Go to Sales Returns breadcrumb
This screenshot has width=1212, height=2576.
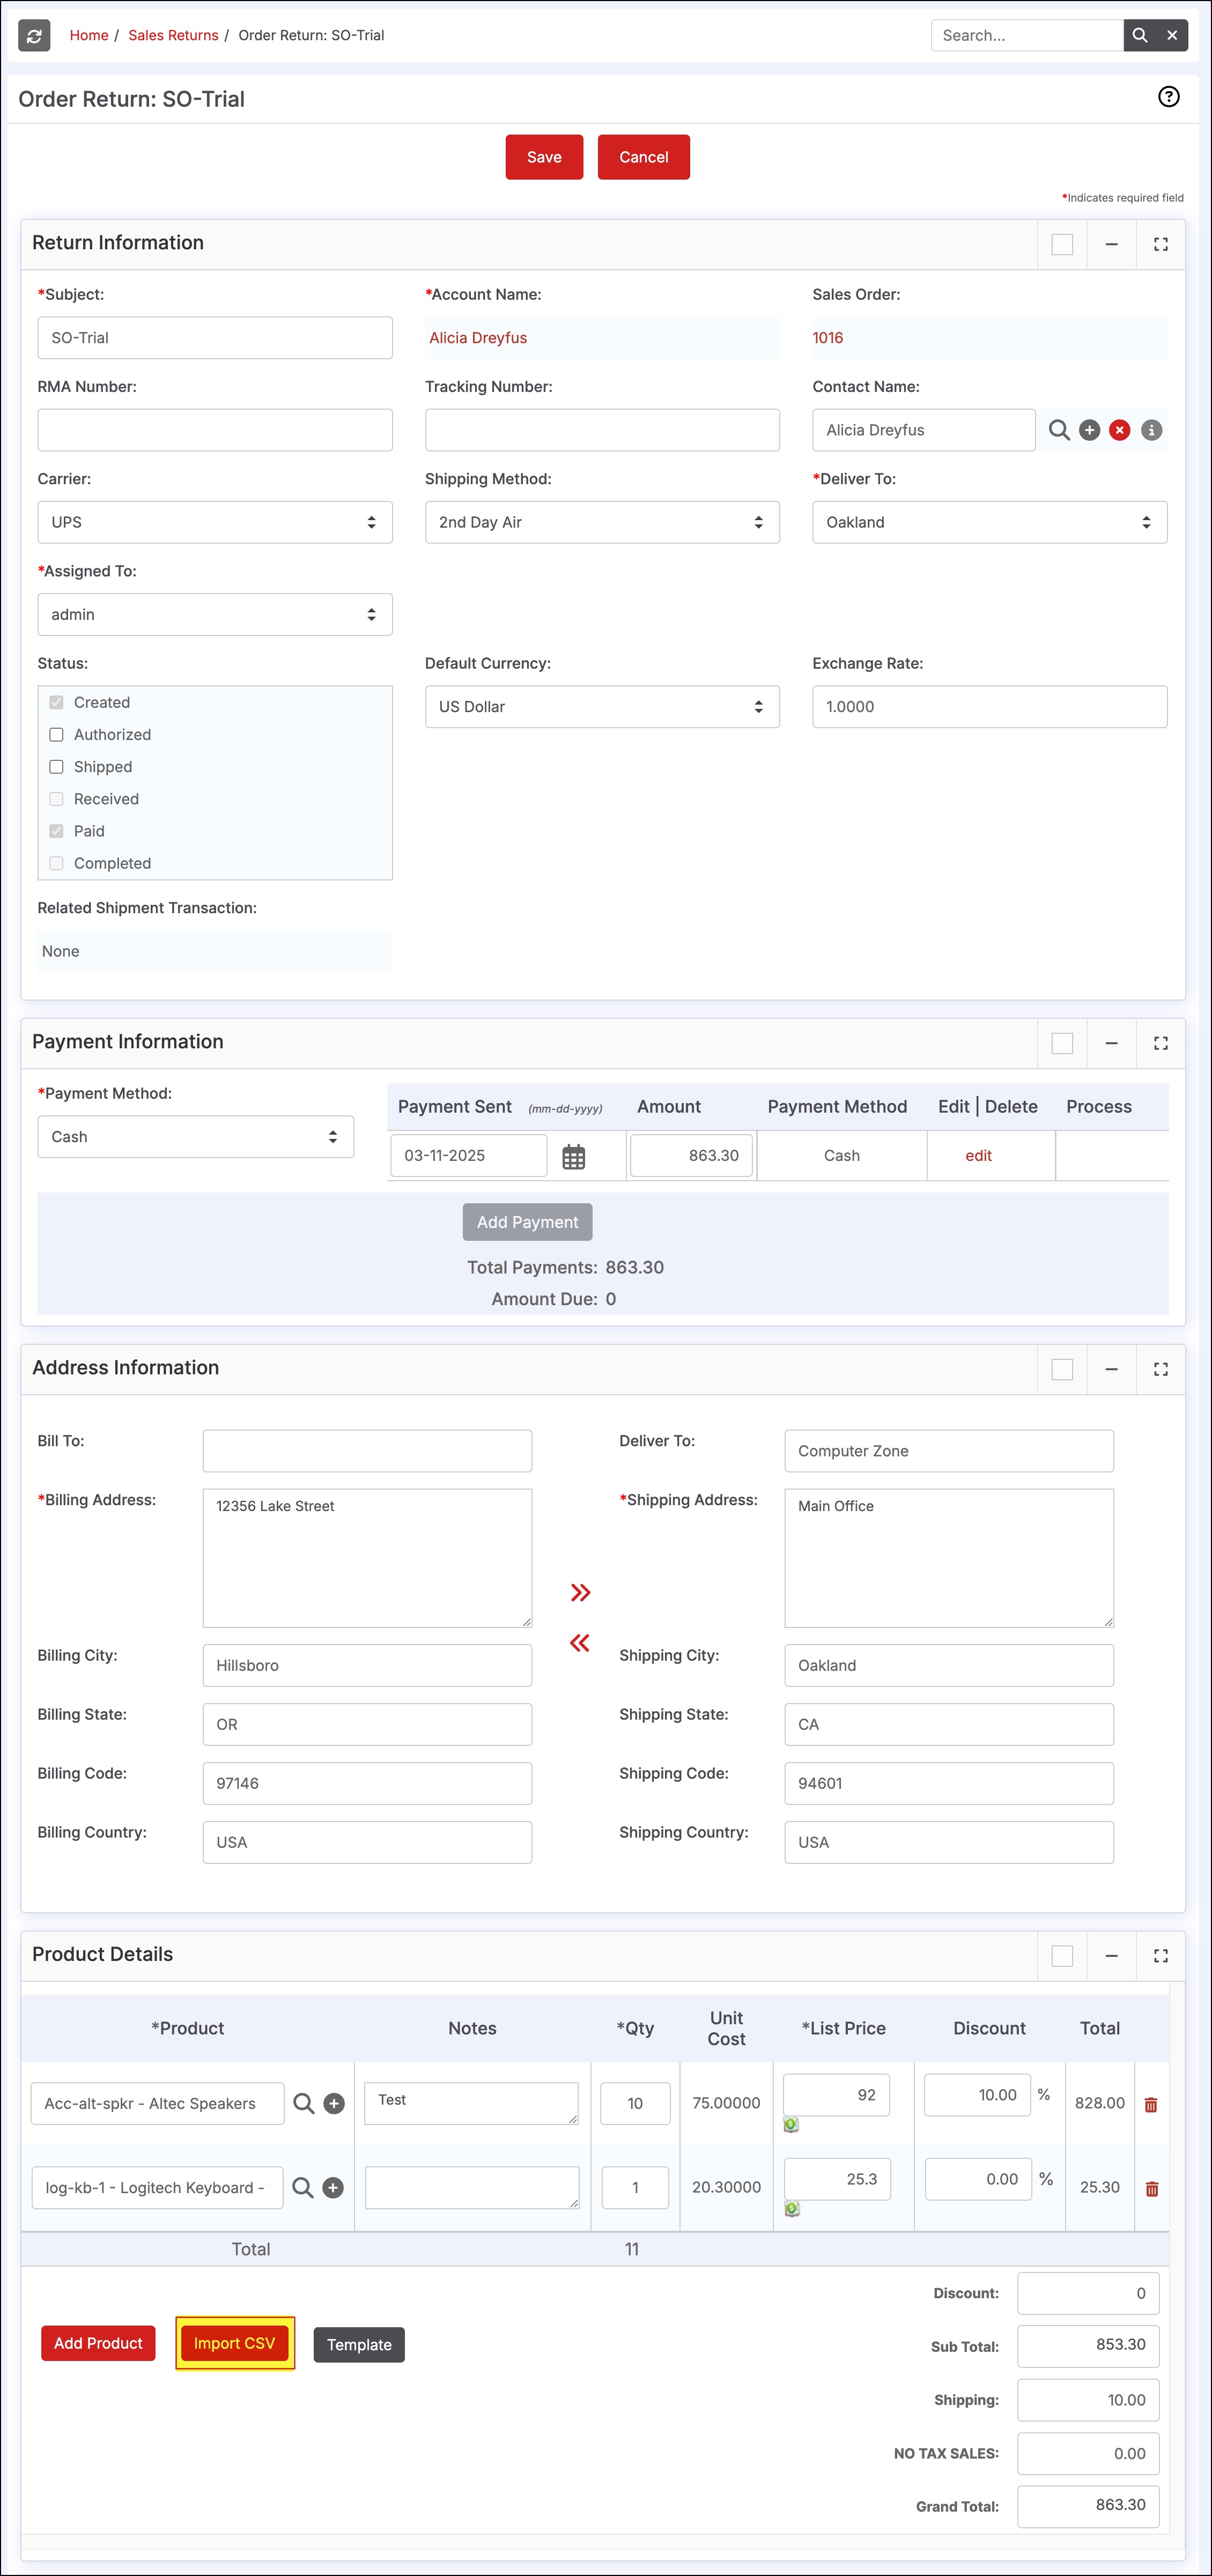coord(173,35)
